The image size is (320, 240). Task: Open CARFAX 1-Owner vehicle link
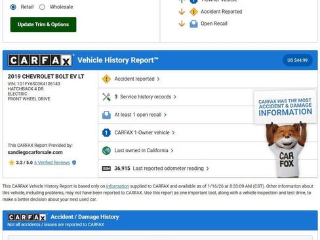pos(142,132)
